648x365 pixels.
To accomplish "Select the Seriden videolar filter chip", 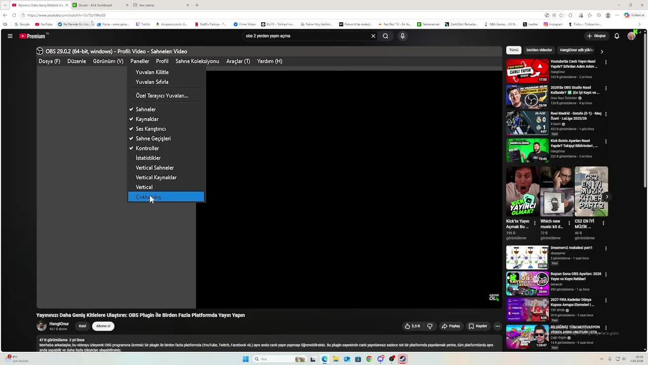I will tap(539, 50).
